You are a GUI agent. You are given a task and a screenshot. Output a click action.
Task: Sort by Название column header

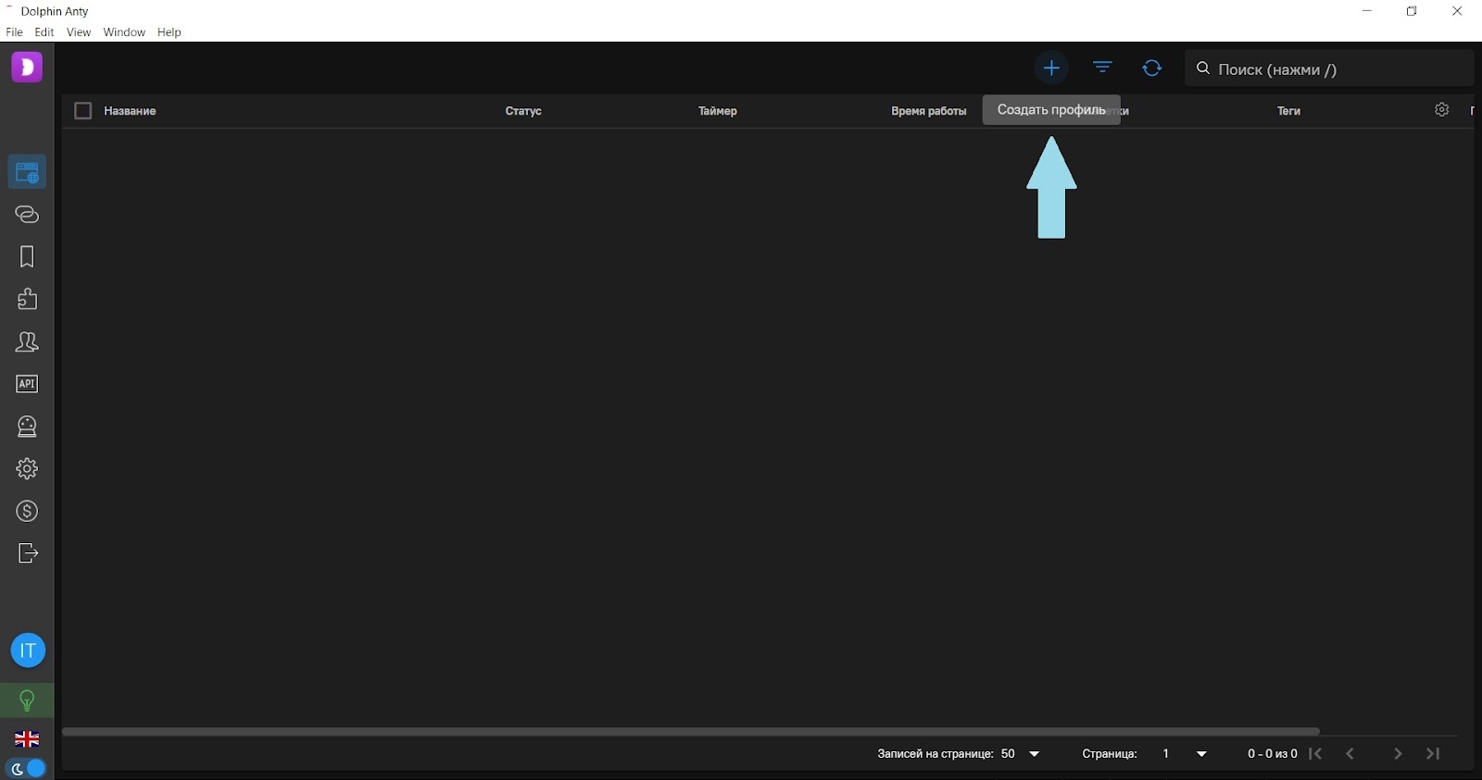[x=130, y=111]
